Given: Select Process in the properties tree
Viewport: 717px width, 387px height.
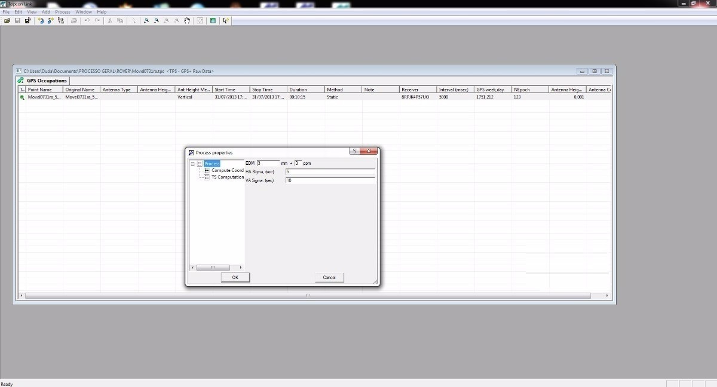Looking at the screenshot, I should (212, 164).
